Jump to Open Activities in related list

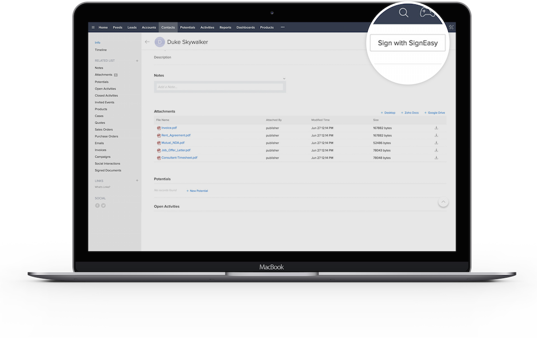[x=105, y=89]
